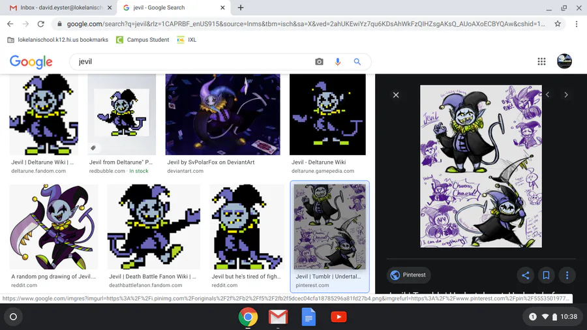Open the ChromeOS launcher

13,317
